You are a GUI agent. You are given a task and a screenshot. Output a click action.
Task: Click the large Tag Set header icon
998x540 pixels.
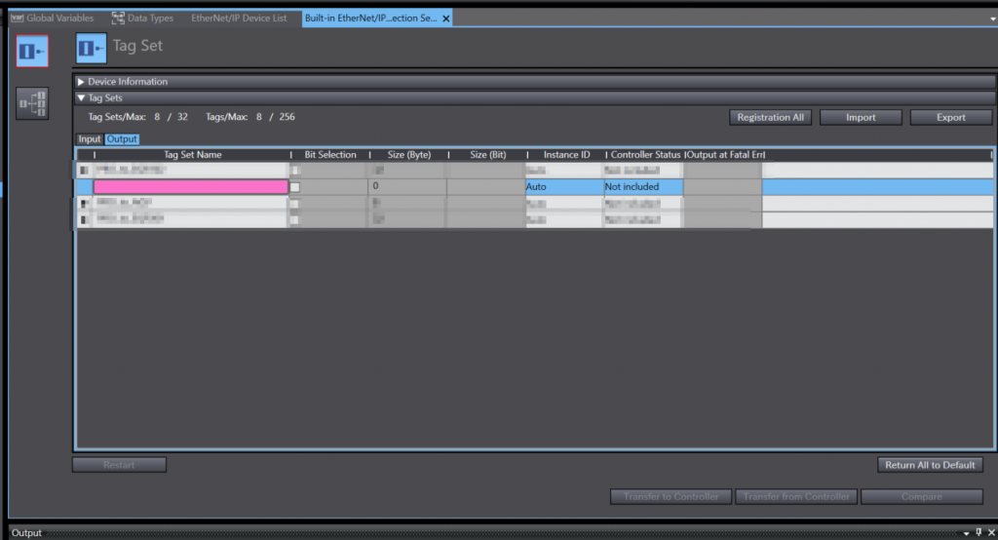(x=91, y=48)
